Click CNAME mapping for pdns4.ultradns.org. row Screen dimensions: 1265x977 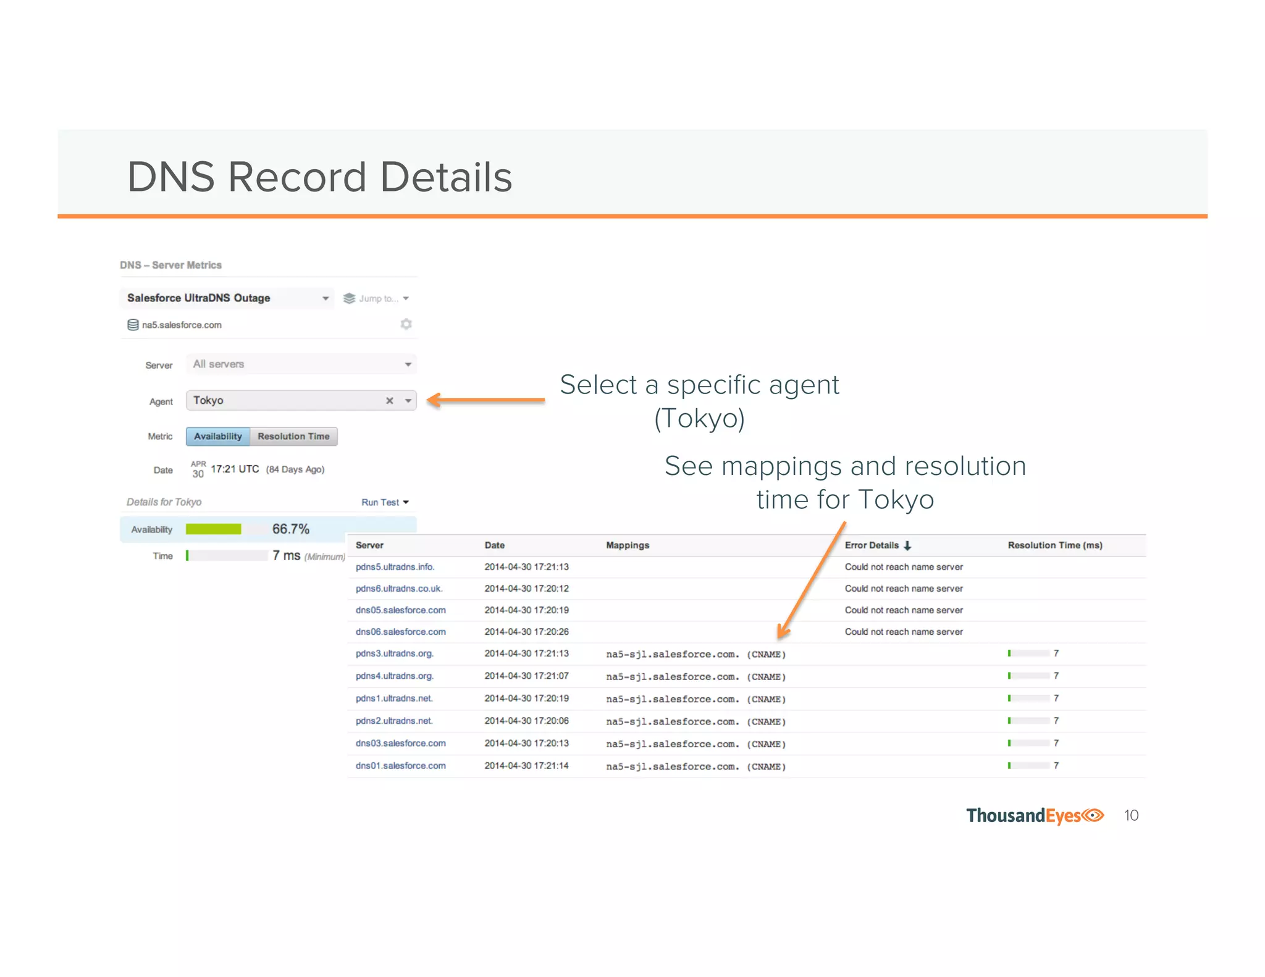[x=696, y=677]
